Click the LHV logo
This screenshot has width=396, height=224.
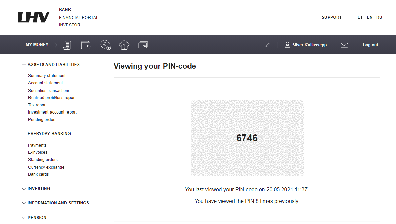(x=34, y=17)
